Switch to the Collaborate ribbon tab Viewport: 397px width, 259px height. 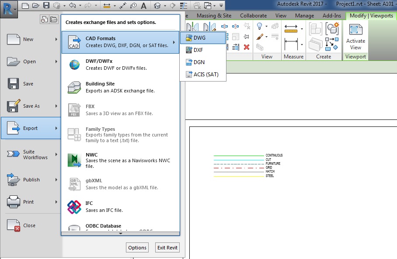point(254,16)
